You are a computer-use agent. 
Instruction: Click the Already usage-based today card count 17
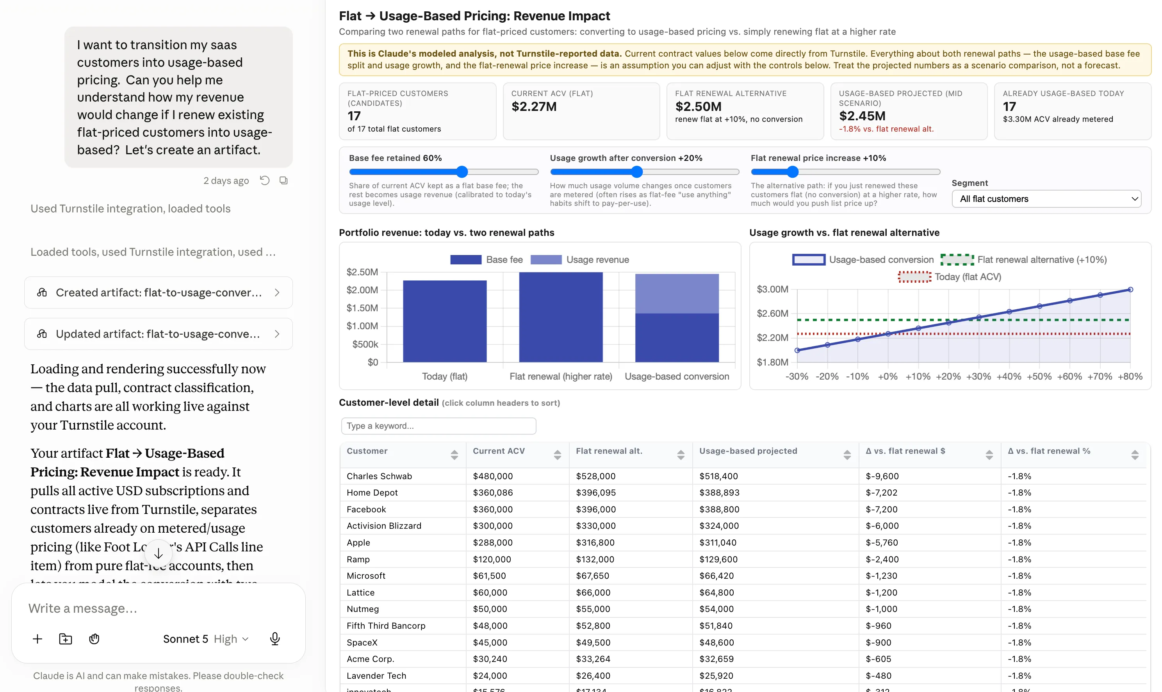[1009, 106]
